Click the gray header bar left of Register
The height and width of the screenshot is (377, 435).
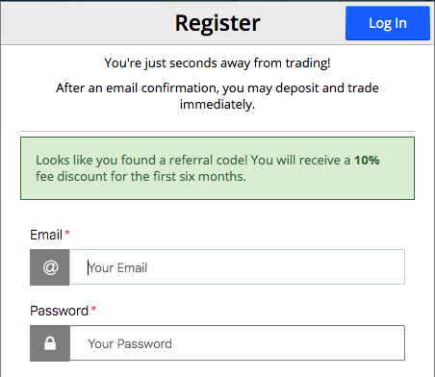[87, 23]
